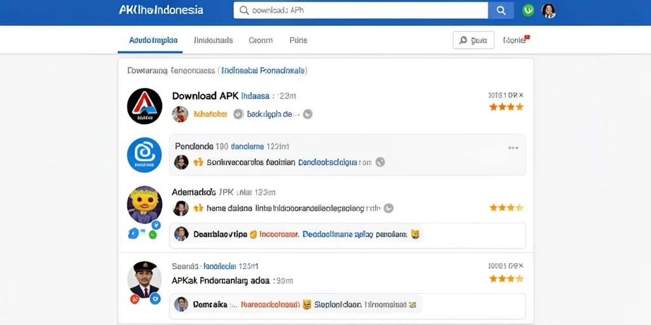The width and height of the screenshot is (651, 325).
Task: Click the blue round icon under the emoji app icon
Action: click(x=133, y=234)
